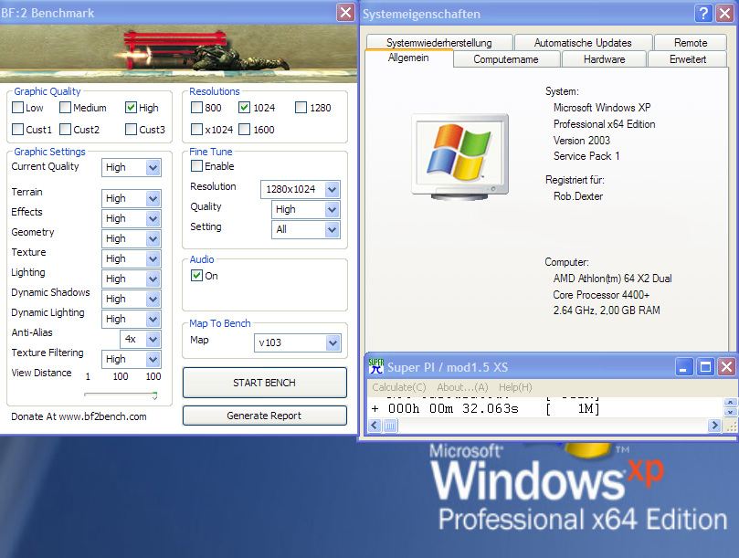Click Super PI vertical scroll down arrow

730,412
